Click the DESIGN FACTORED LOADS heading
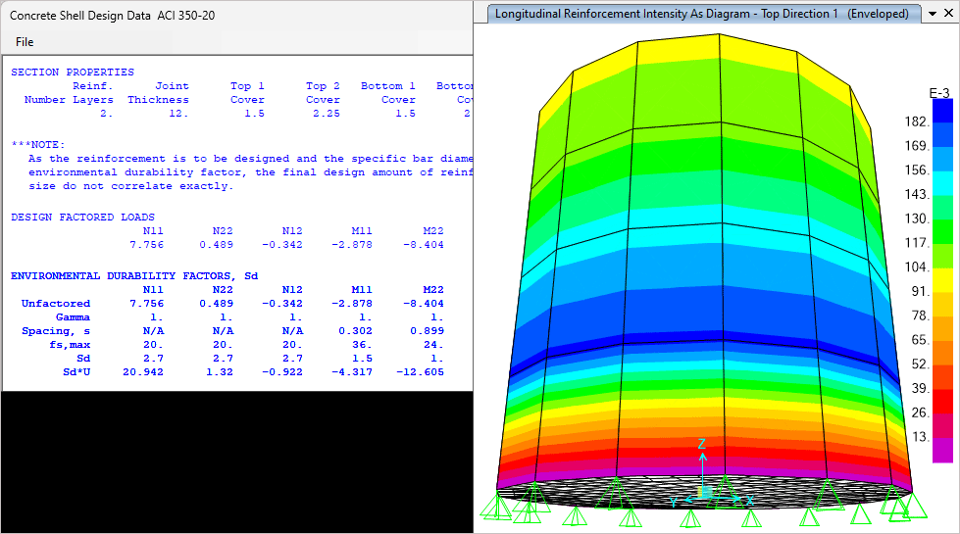 82,217
